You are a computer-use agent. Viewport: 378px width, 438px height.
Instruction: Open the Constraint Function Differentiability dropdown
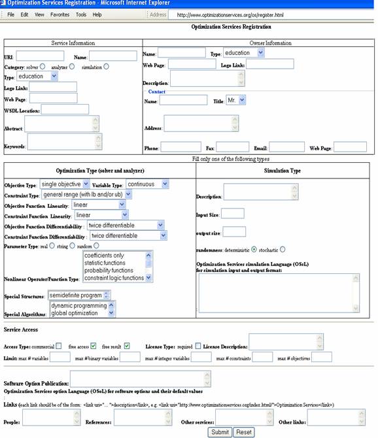129,236
